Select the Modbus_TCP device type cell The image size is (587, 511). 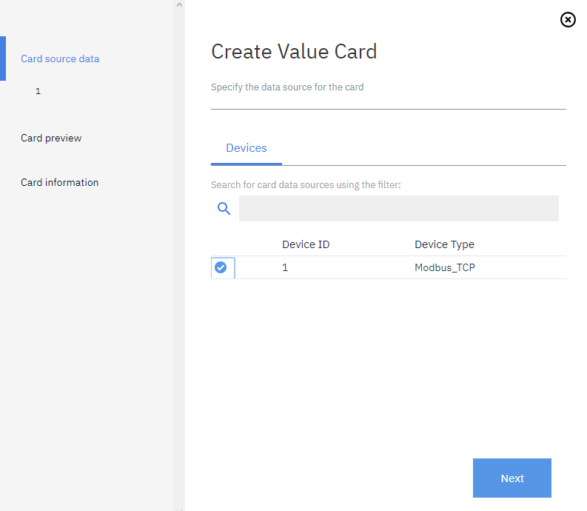[444, 267]
